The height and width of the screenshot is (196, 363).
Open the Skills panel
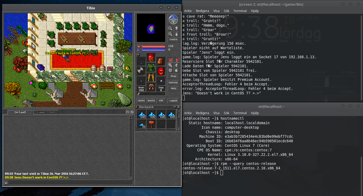click(141, 101)
